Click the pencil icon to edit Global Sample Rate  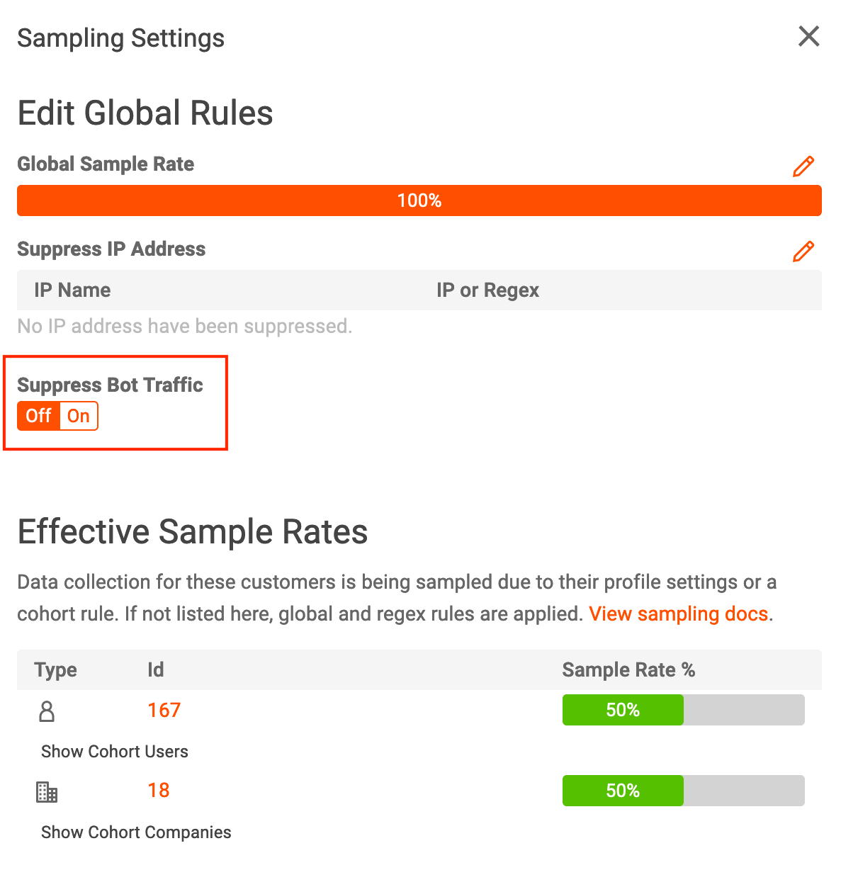click(803, 166)
